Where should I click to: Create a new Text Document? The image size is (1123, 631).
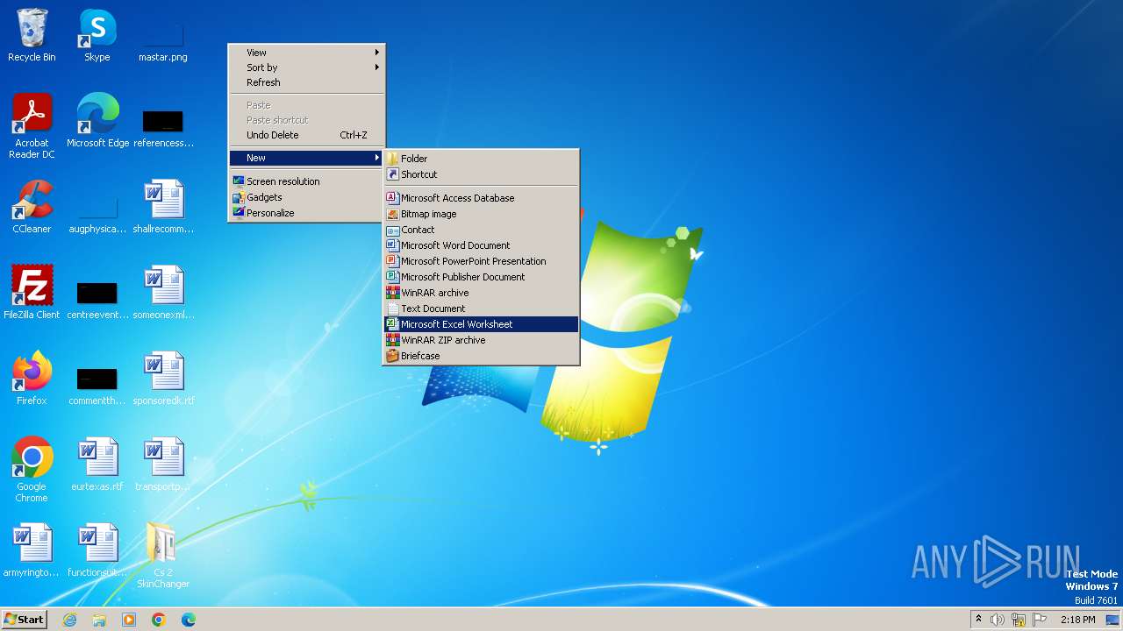point(481,308)
